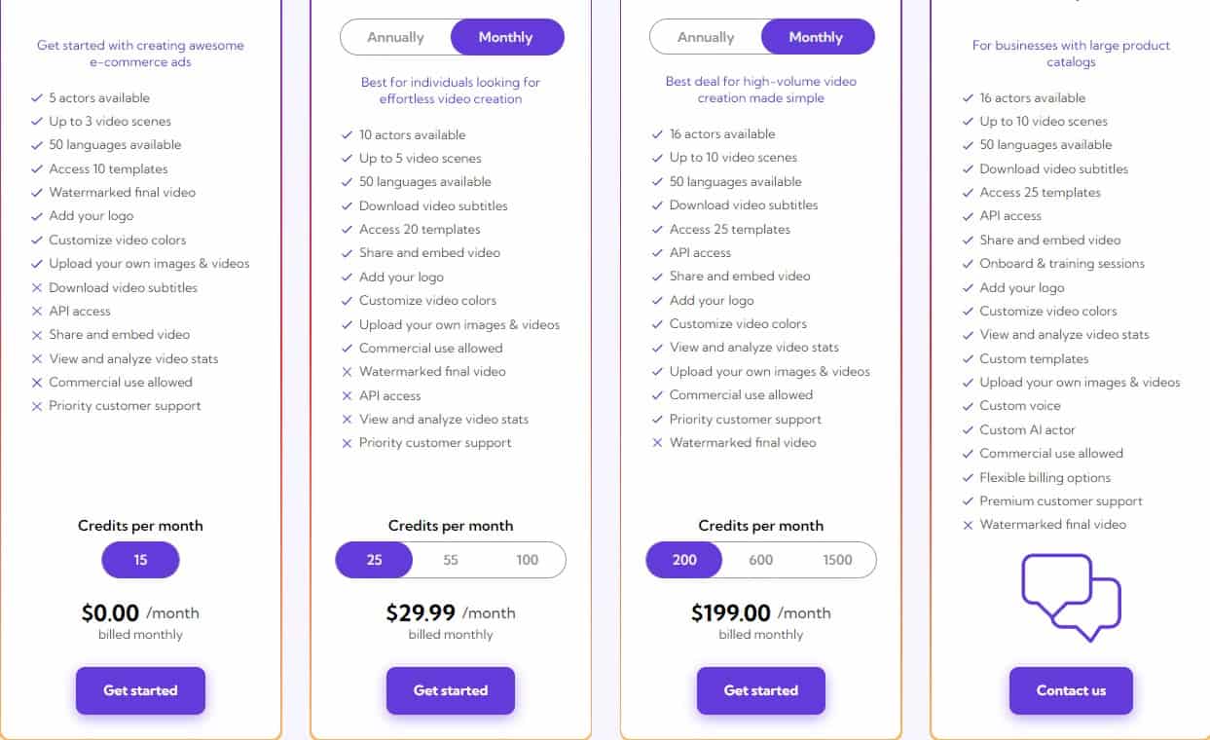Click checkmark beside "Priority customer support" in $199 plan

click(x=658, y=419)
